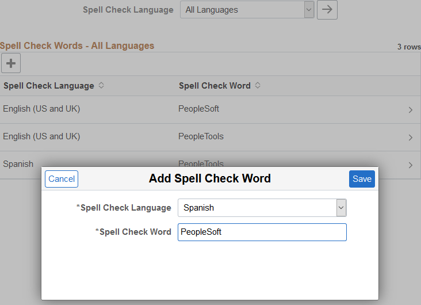Screen dimensions: 421x305
Task: Click the Spell Check Language column header
Action: pos(49,86)
